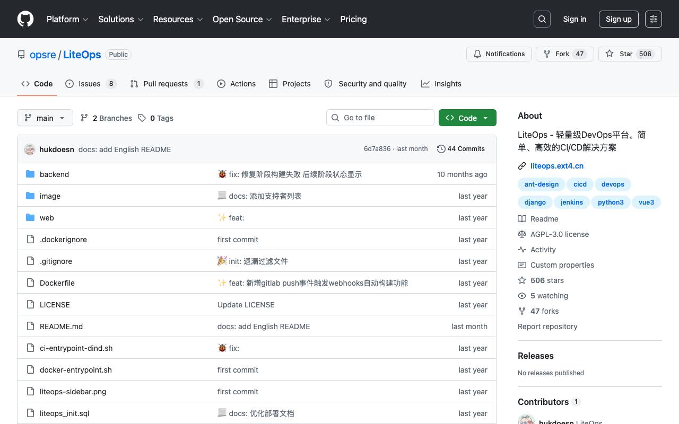679x424 pixels.
Task: Click the .dockerignore file icon
Action: click(30, 240)
